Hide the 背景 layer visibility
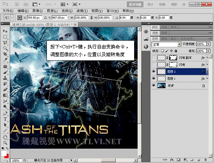The image size is (214, 163). pyautogui.click(x=154, y=86)
